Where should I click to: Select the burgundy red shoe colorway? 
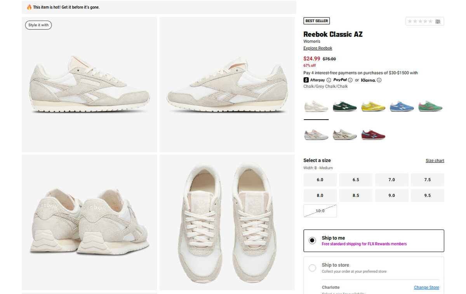point(373,135)
